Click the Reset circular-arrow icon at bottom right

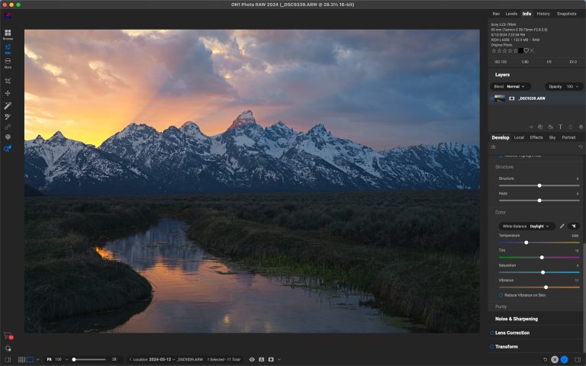click(x=545, y=360)
